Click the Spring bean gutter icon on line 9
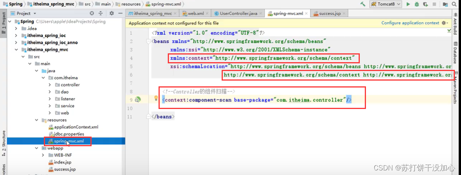The width and height of the screenshot is (461, 175). [138, 100]
